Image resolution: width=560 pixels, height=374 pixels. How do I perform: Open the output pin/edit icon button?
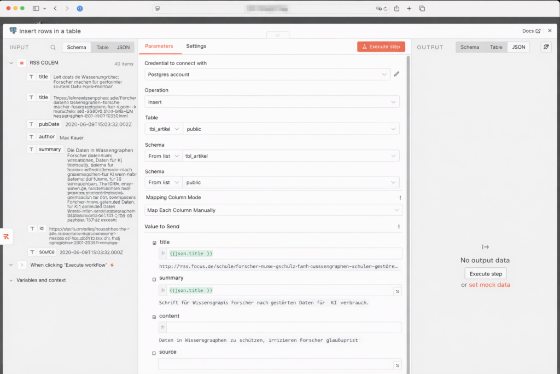coord(545,47)
